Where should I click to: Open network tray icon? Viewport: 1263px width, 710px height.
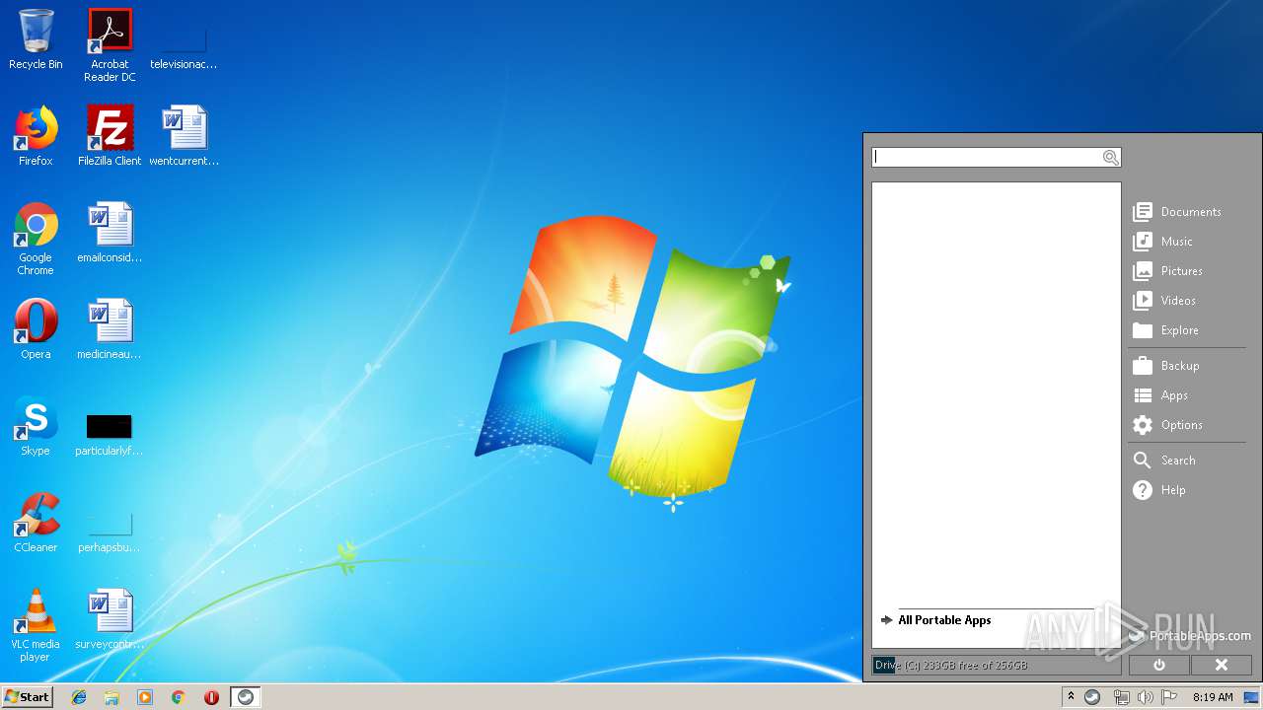(x=1121, y=697)
